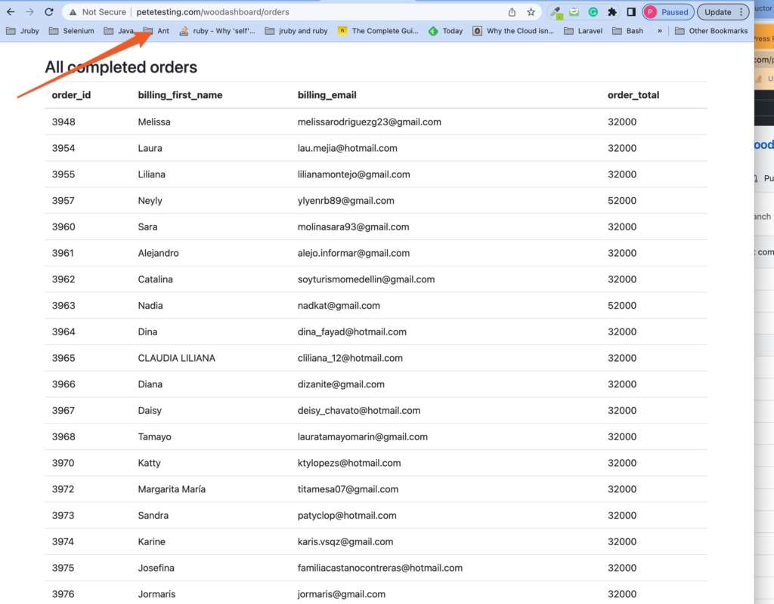Bookmark this page with star icon

point(531,12)
